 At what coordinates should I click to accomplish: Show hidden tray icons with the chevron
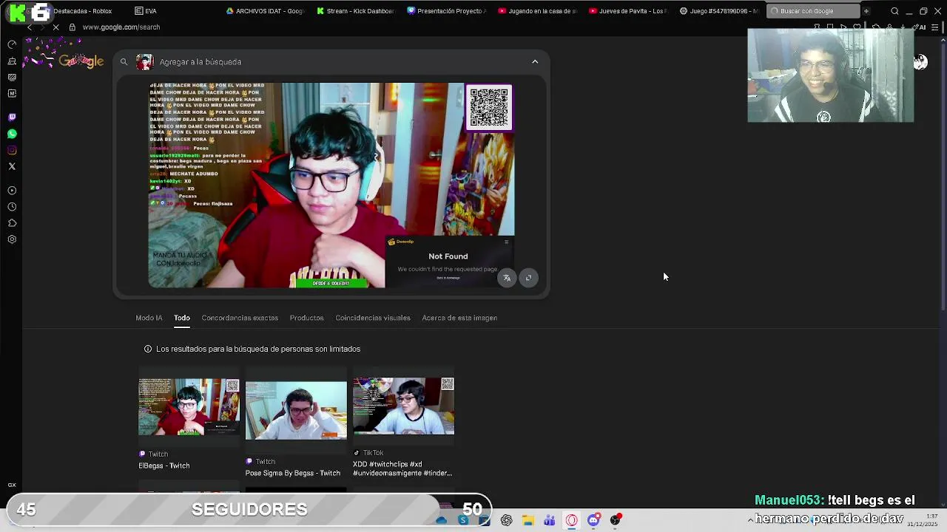[750, 520]
